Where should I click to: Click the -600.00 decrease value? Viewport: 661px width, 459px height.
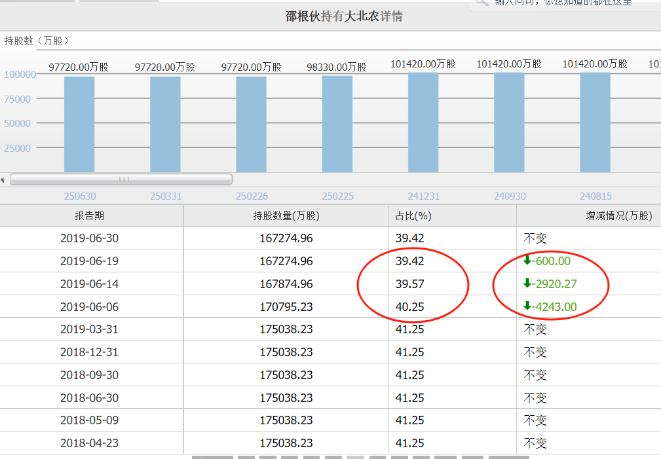pos(552,261)
